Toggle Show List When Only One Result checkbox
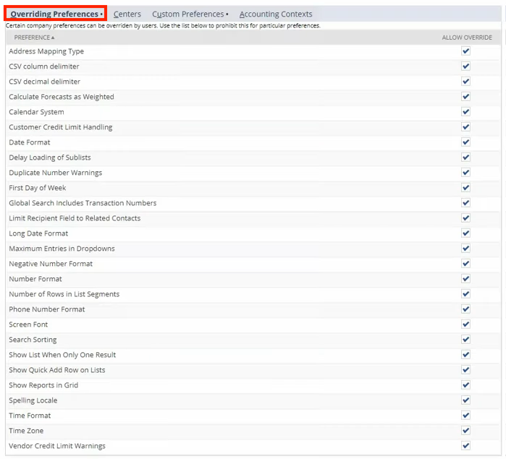Image resolution: width=506 pixels, height=459 pixels. [x=465, y=355]
